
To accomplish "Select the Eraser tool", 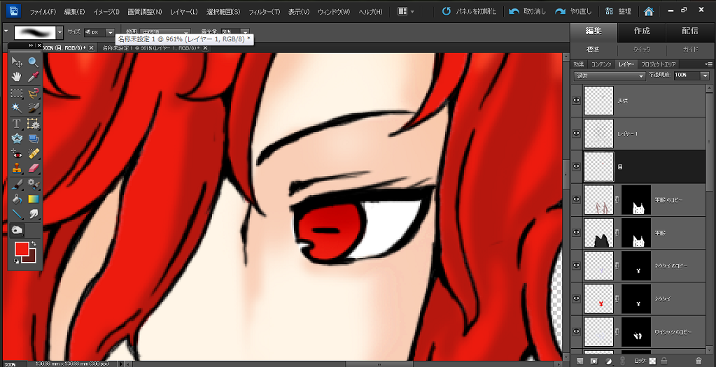I will pos(33,168).
